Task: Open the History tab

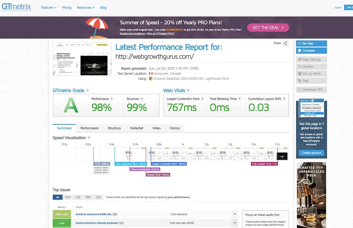Action: pyautogui.click(x=175, y=128)
